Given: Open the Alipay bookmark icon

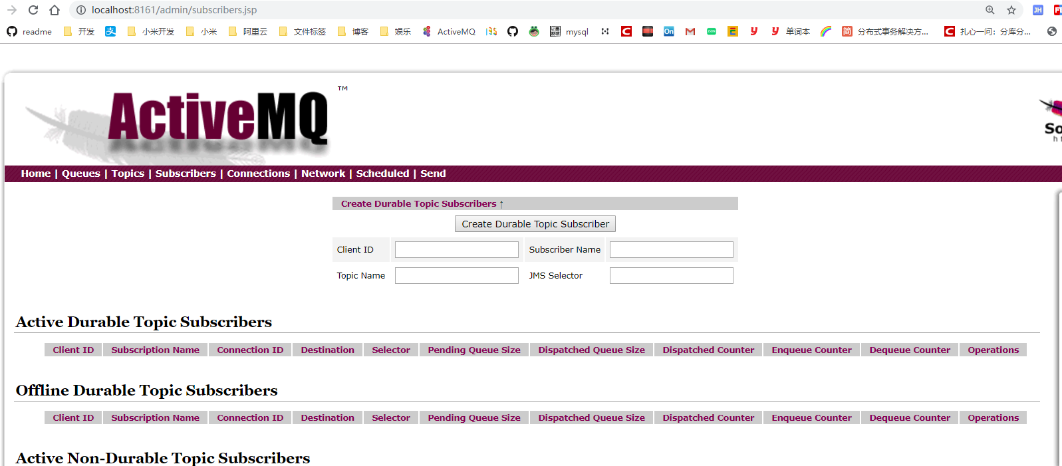Looking at the screenshot, I should pyautogui.click(x=110, y=31).
